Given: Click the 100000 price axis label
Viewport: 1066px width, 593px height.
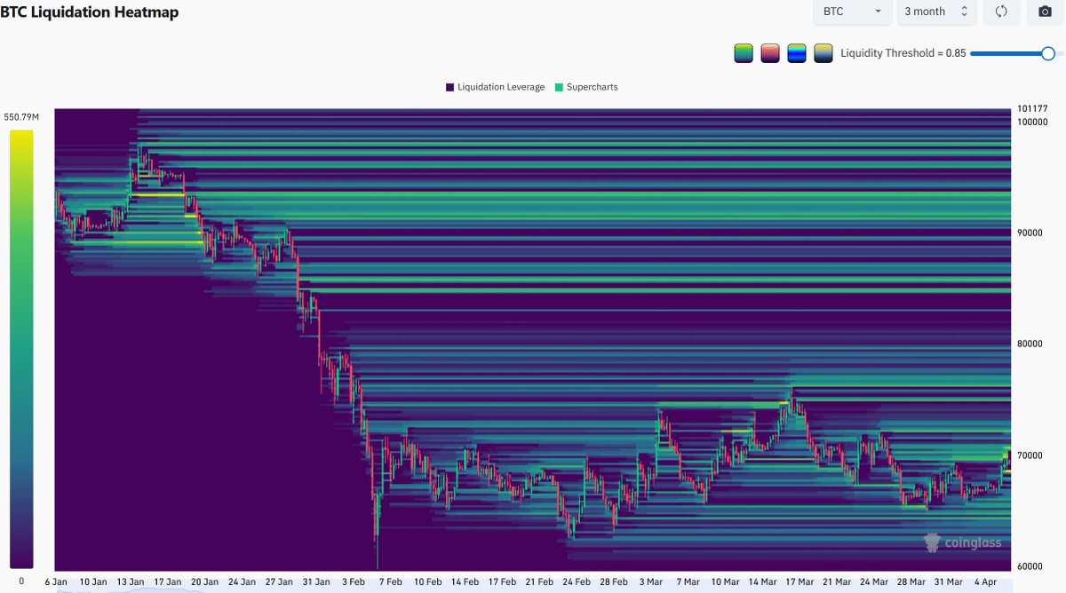Looking at the screenshot, I should coord(1032,122).
